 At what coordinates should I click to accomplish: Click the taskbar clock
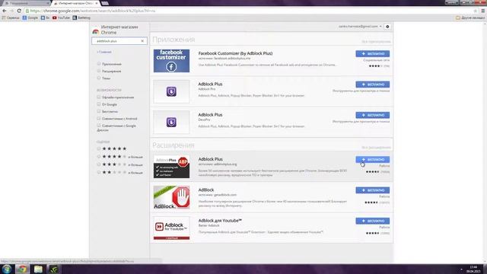(x=473, y=269)
